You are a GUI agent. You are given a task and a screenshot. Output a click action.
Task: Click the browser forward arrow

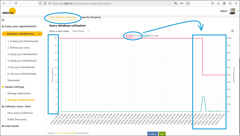click(x=10, y=3)
